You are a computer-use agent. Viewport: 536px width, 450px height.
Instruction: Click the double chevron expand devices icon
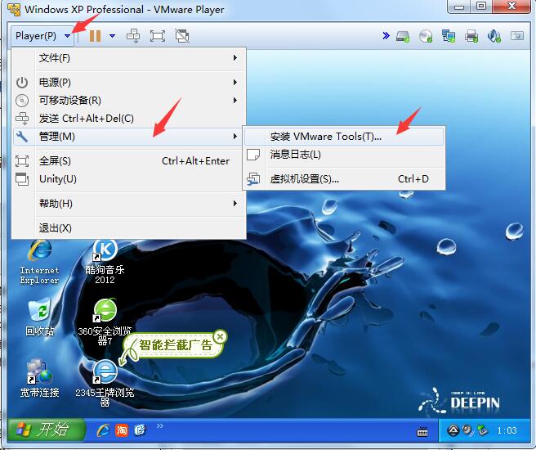386,35
